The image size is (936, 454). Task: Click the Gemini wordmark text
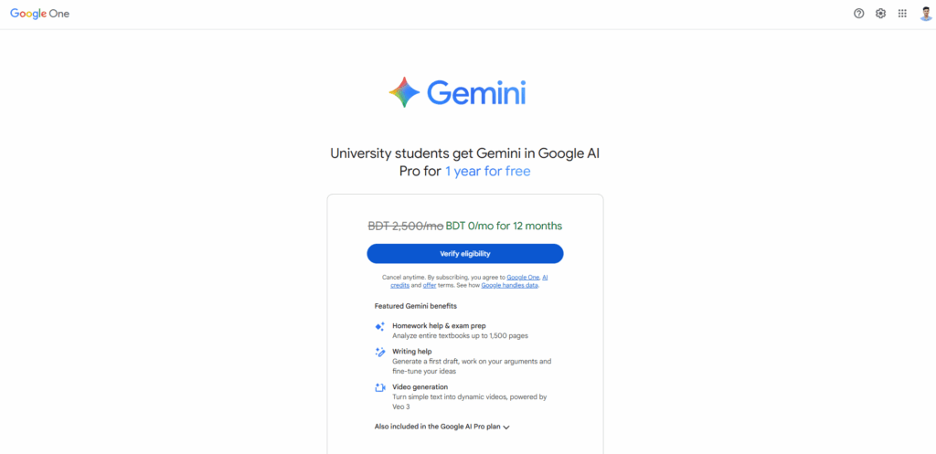click(476, 93)
